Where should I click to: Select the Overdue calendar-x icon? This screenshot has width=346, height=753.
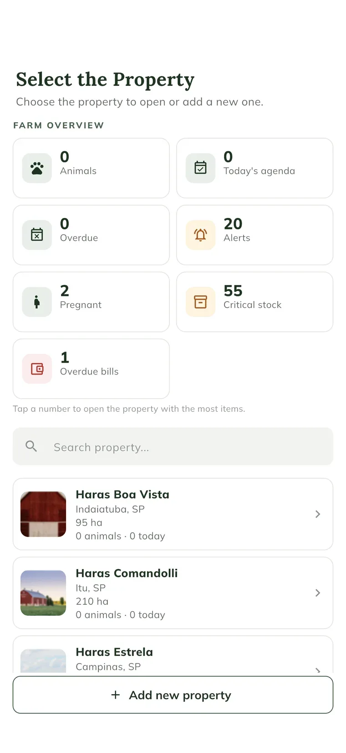(37, 235)
